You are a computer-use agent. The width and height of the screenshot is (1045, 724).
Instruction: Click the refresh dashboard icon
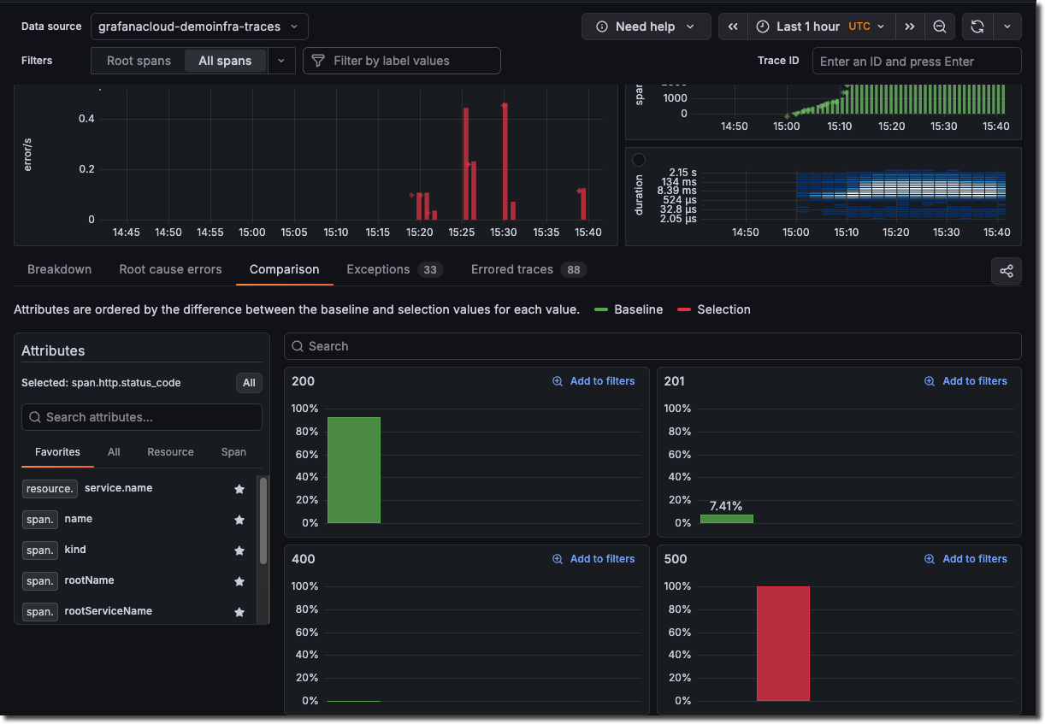[977, 26]
